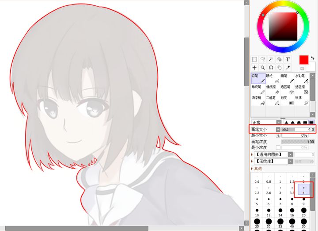
Task: Toggle the 最小浓度 checkbox
Action: pyautogui.click(x=278, y=147)
